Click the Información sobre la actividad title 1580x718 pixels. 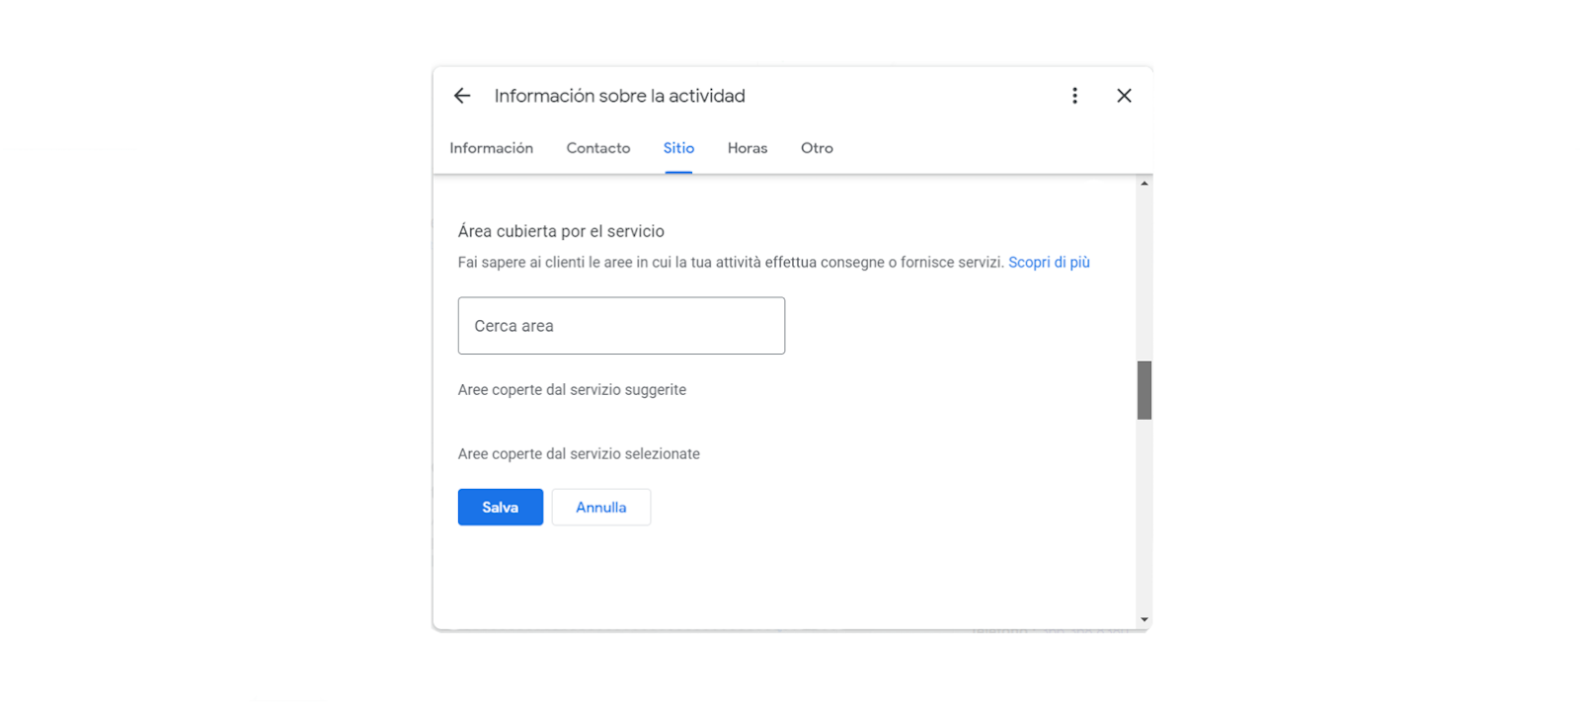[x=620, y=96]
